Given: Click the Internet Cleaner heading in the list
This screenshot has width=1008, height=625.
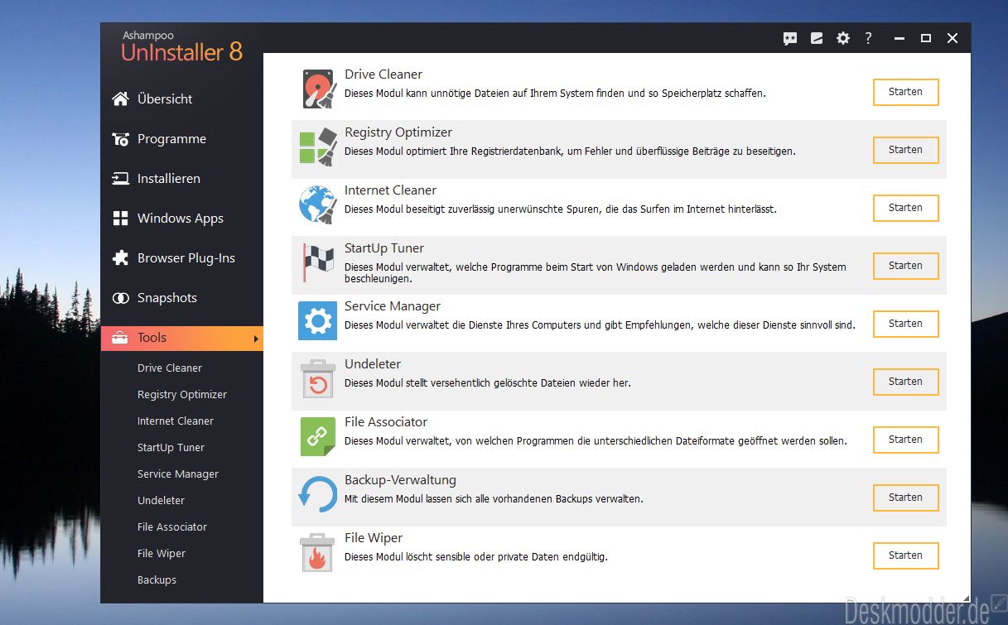Looking at the screenshot, I should coord(390,190).
